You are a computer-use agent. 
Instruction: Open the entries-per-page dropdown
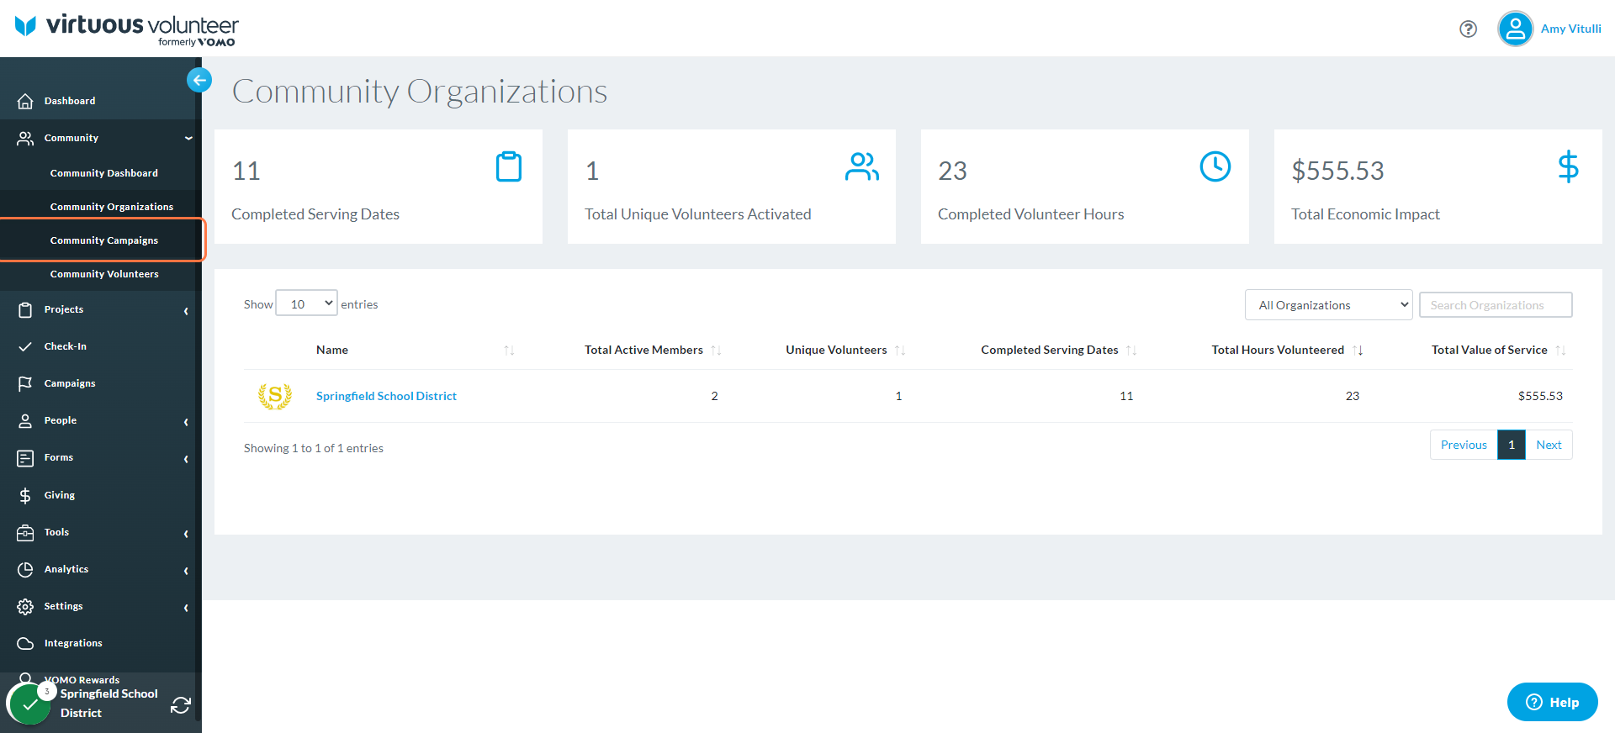click(x=307, y=303)
